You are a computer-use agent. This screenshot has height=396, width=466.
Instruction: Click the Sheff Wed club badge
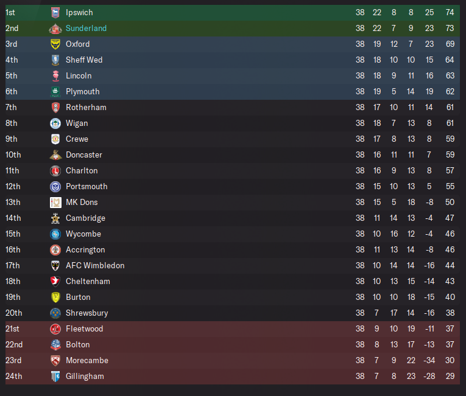pos(55,60)
